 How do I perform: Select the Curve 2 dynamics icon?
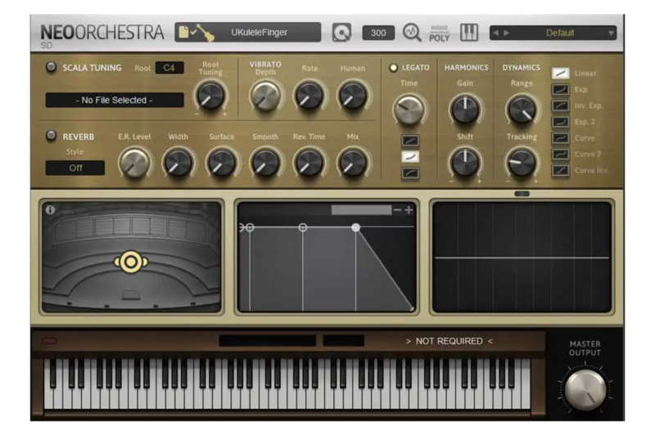[x=560, y=154]
